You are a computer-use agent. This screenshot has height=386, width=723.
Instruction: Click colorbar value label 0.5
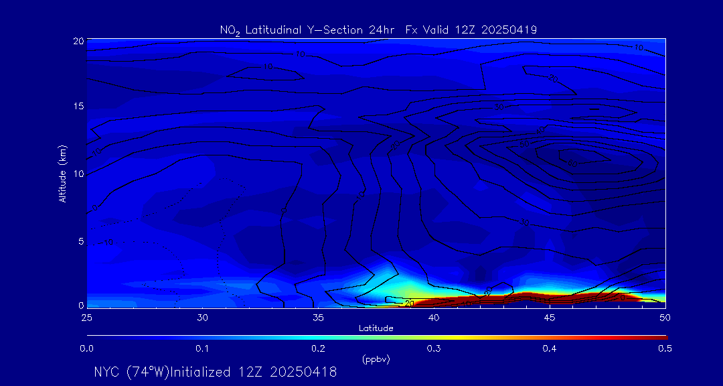665,349
